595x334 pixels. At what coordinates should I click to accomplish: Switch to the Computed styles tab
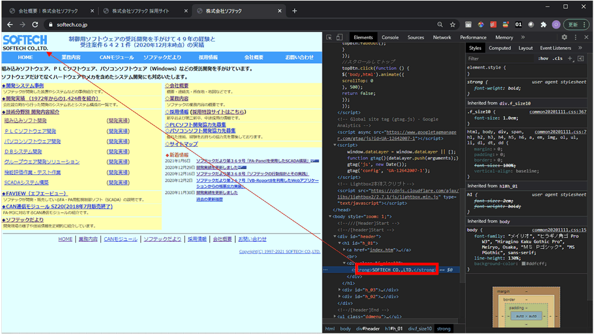pos(500,48)
